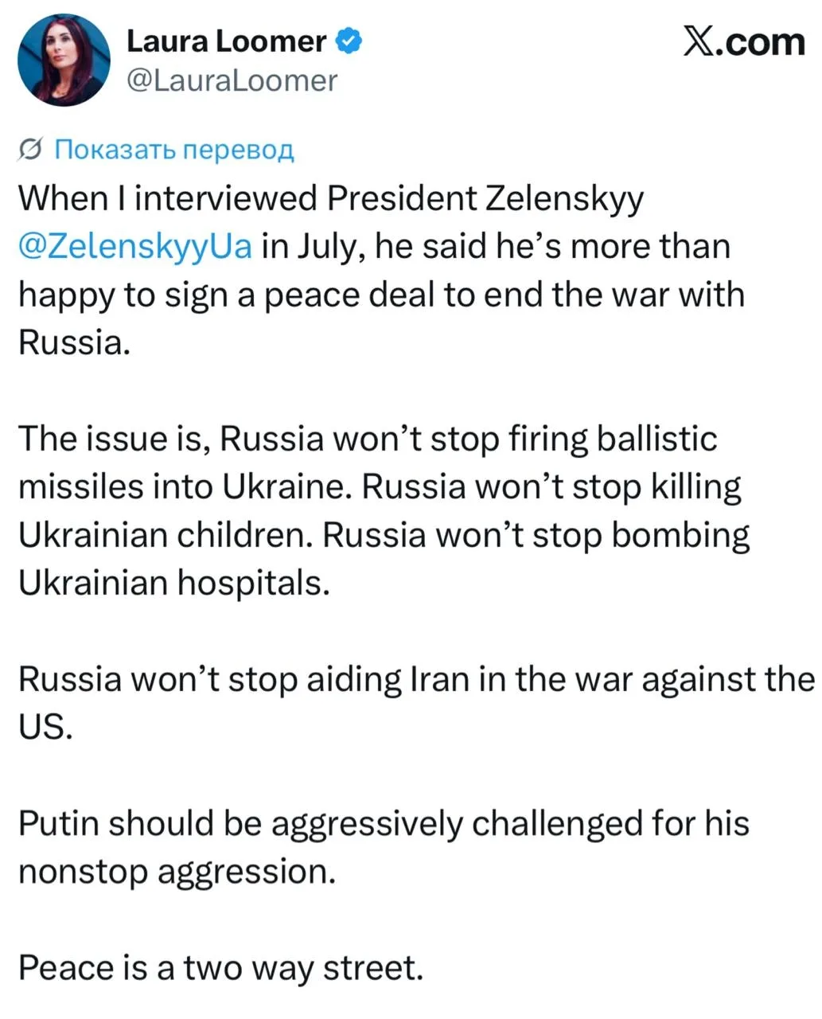Click the standalone word "Russia." ending first paragraph
The width and height of the screenshot is (822, 1019).
tap(73, 342)
